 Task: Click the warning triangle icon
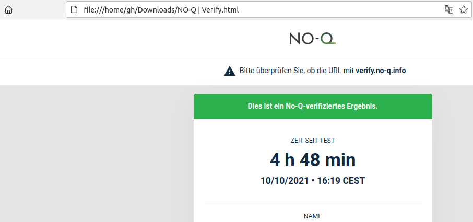pyautogui.click(x=230, y=71)
